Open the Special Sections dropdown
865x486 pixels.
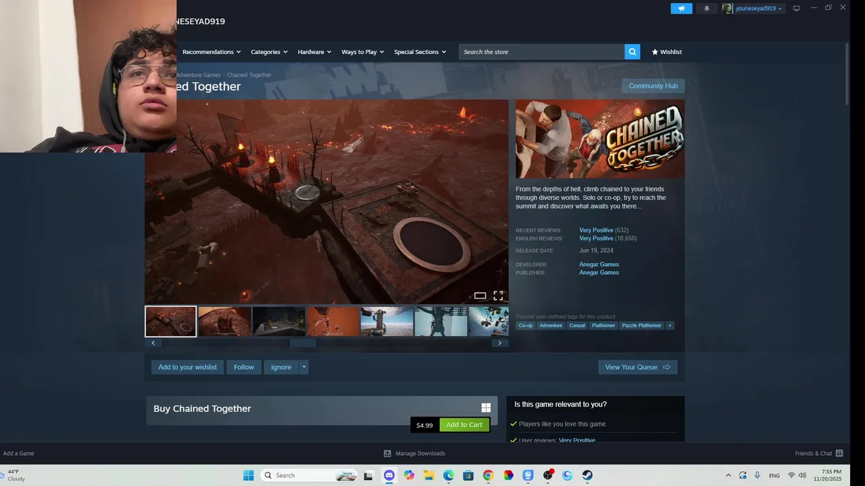click(420, 52)
